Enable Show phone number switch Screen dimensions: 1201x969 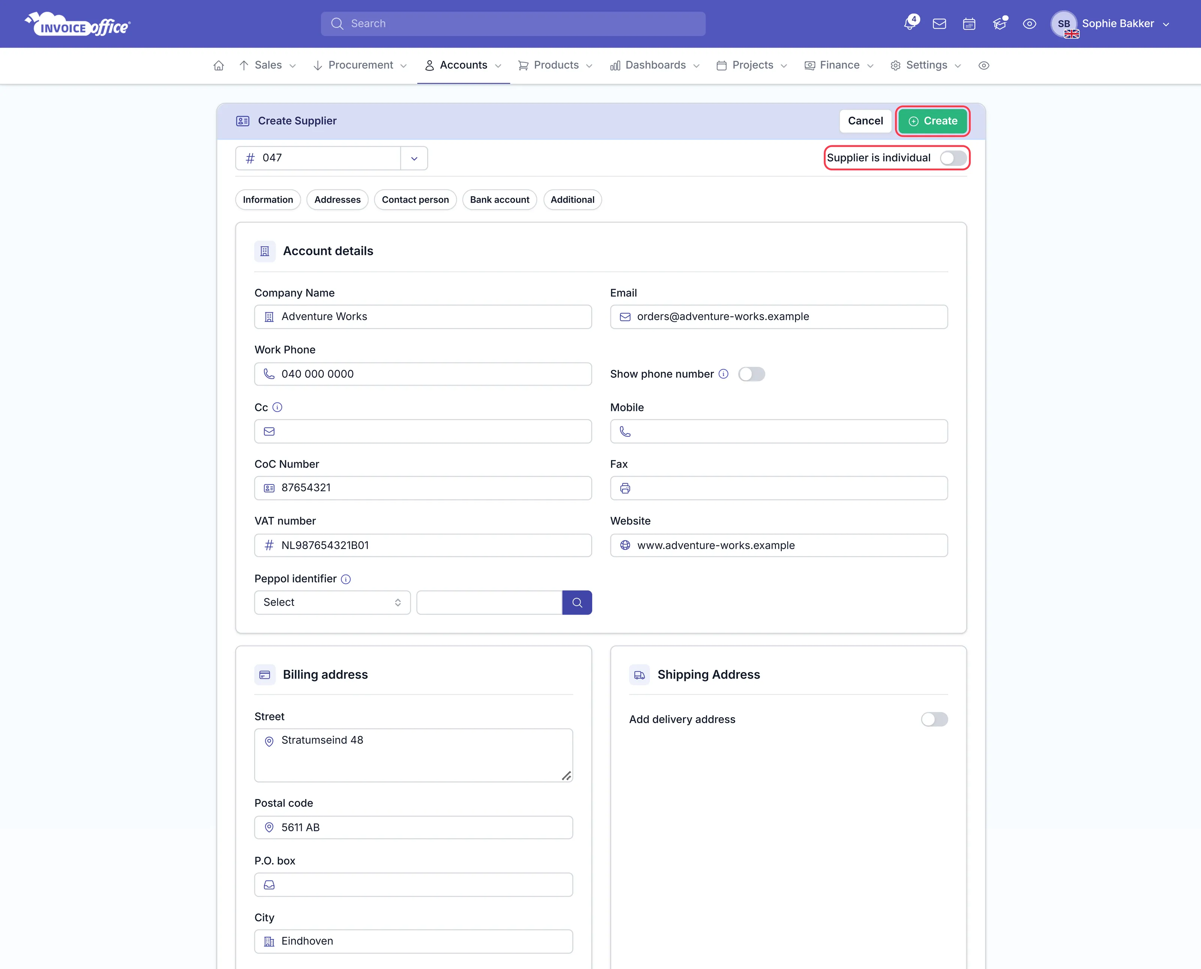coord(751,374)
